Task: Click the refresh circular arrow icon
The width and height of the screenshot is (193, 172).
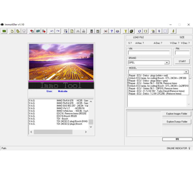Action: 139,31
